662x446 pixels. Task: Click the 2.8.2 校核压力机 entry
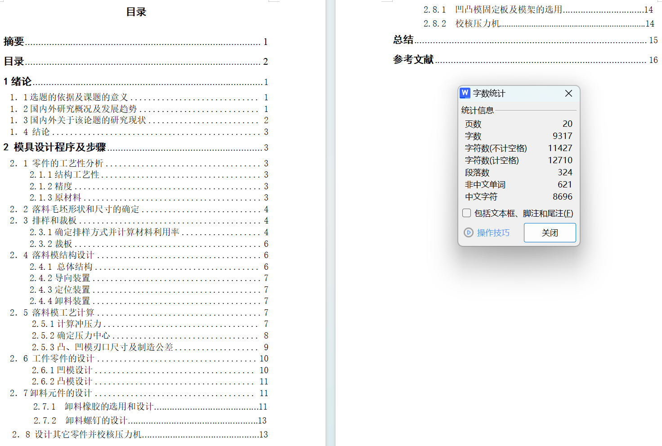539,23
